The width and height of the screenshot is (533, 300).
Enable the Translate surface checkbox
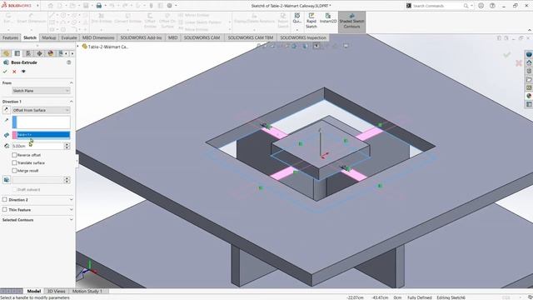pos(14,162)
